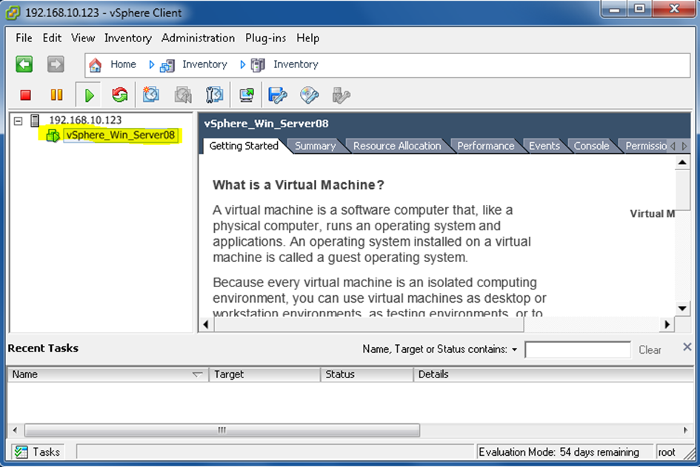Switch to the Performance tab
This screenshot has height=467, width=700.
point(486,147)
